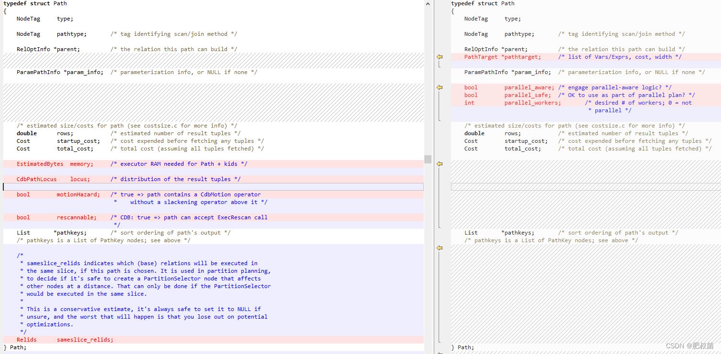Click 'ParamPathInfo *param_info;' line in right pane

(x=584, y=72)
